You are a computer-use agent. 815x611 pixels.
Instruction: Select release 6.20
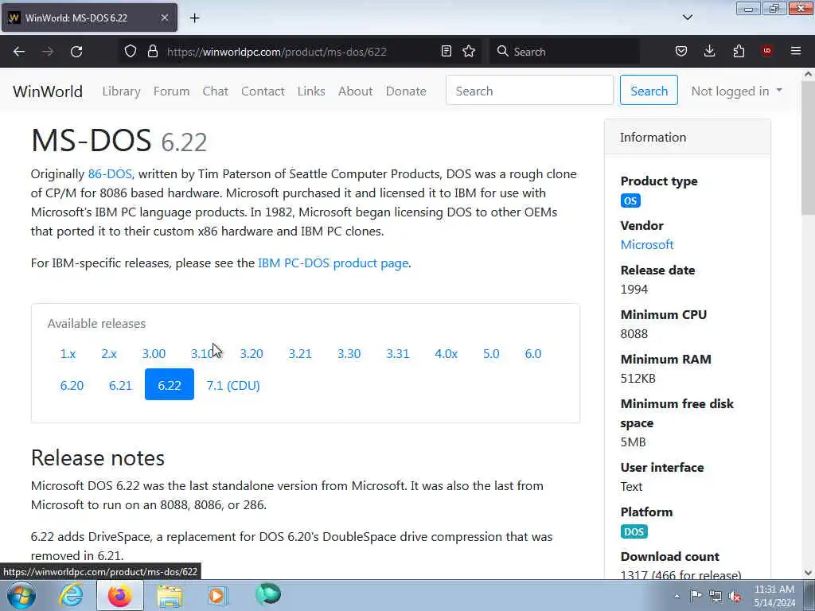[72, 385]
